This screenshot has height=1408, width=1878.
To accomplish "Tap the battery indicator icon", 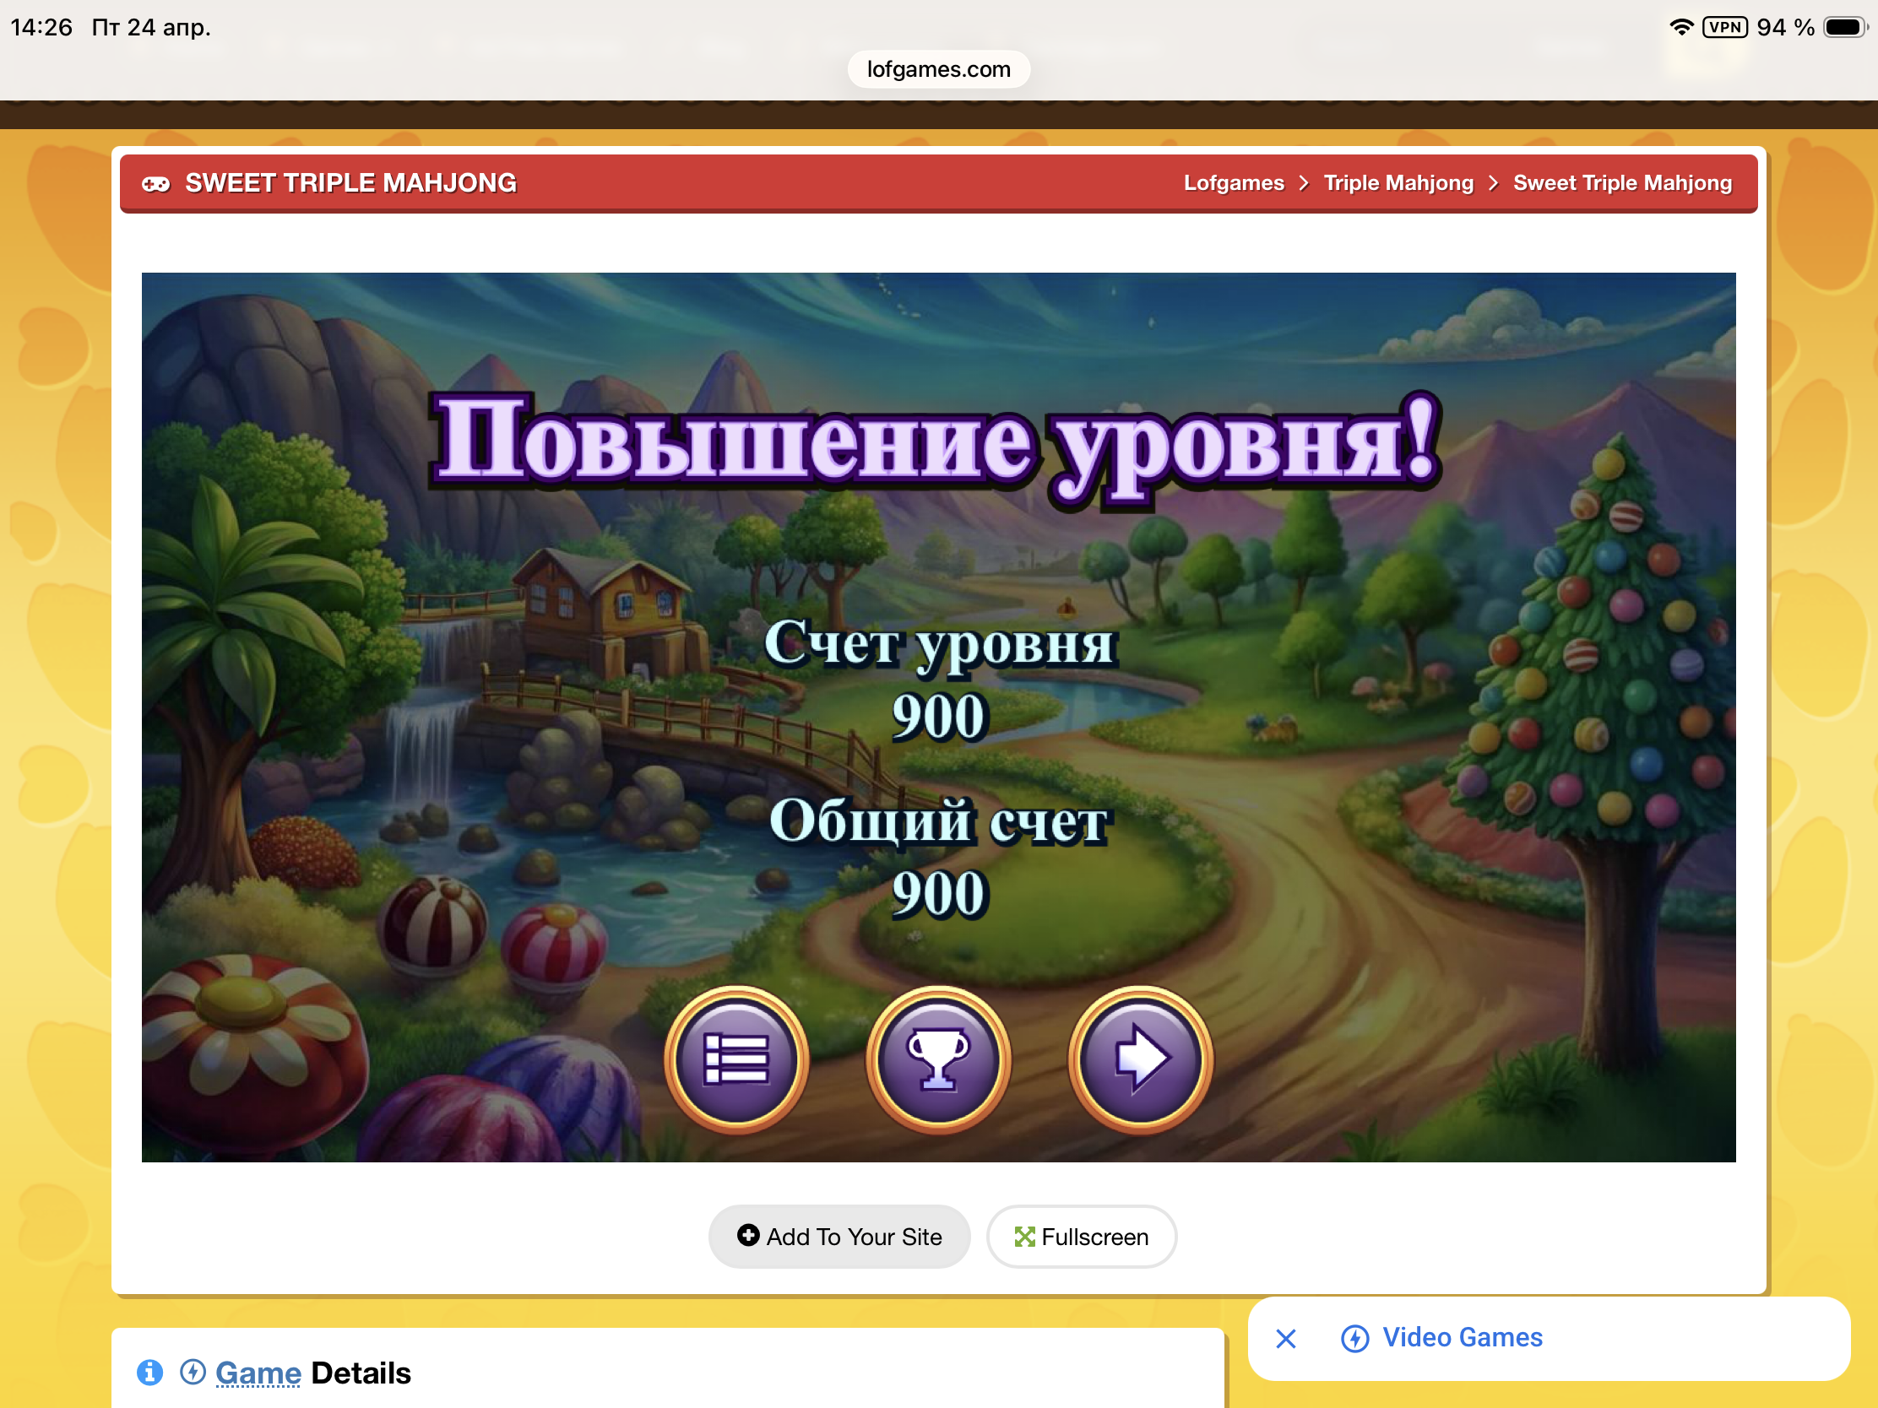I will click(1844, 27).
